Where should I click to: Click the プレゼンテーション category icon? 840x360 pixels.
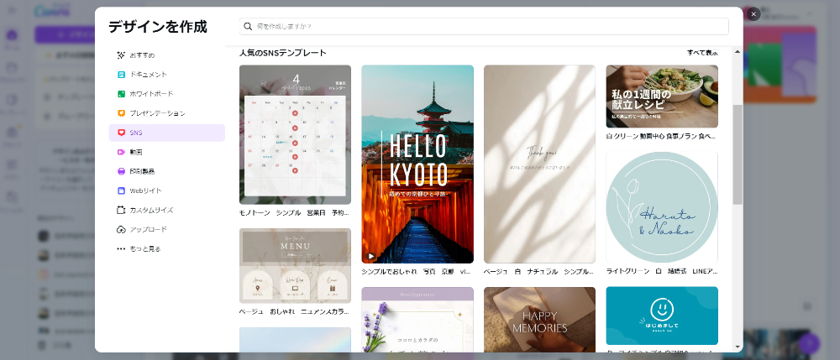tap(121, 113)
